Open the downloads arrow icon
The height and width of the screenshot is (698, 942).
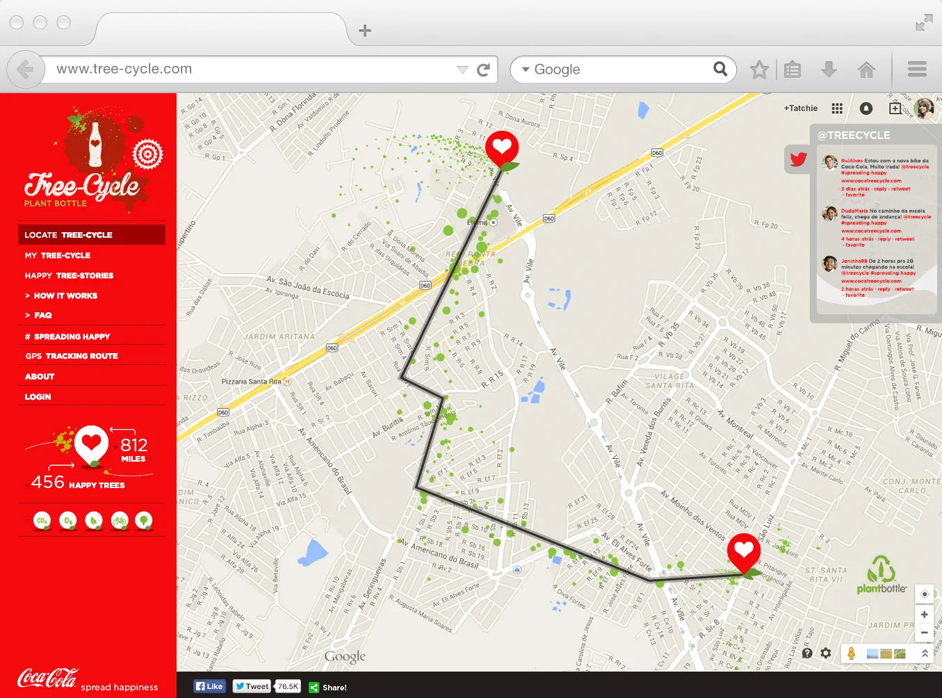(x=829, y=70)
